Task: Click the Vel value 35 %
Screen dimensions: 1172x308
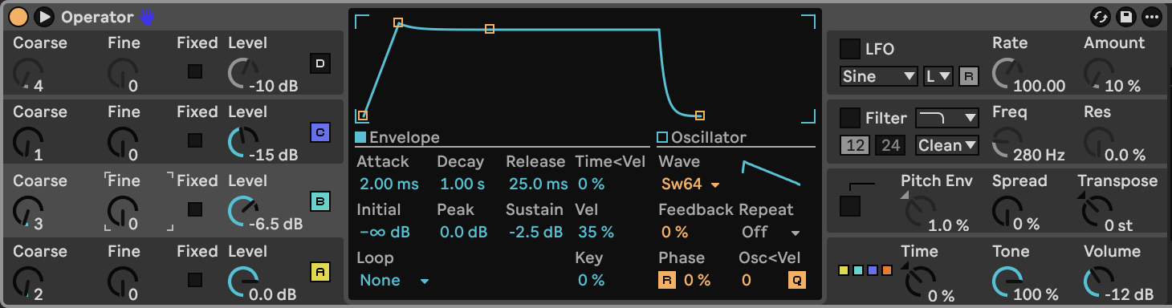Action: click(x=596, y=233)
